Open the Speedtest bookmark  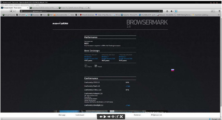[35, 15]
